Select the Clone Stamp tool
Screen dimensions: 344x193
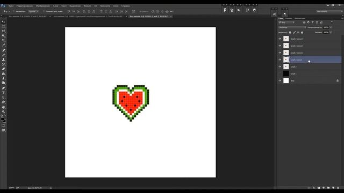[x=3, y=60]
